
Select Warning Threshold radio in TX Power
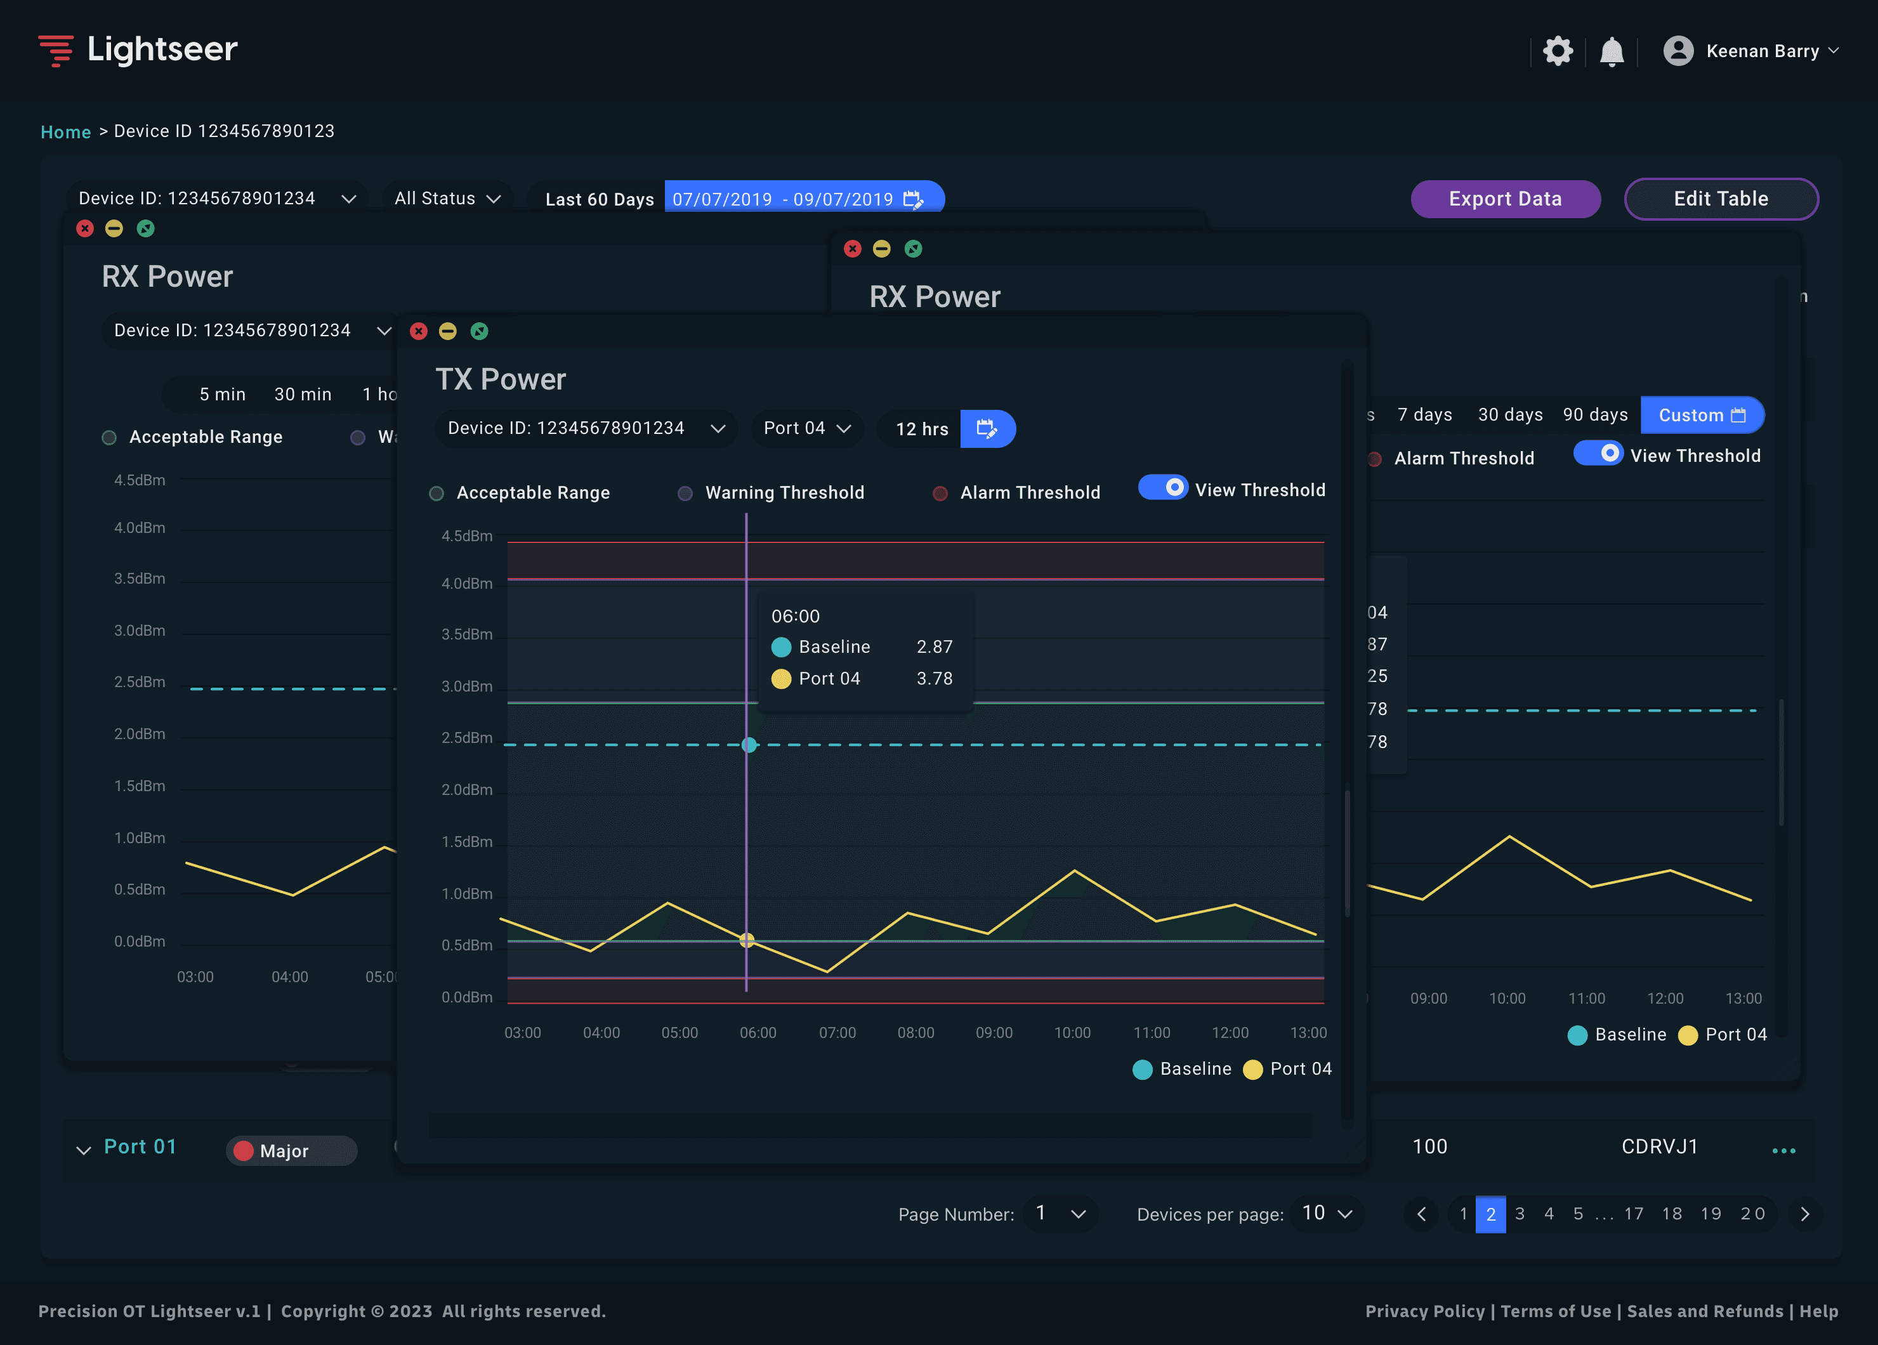click(686, 494)
